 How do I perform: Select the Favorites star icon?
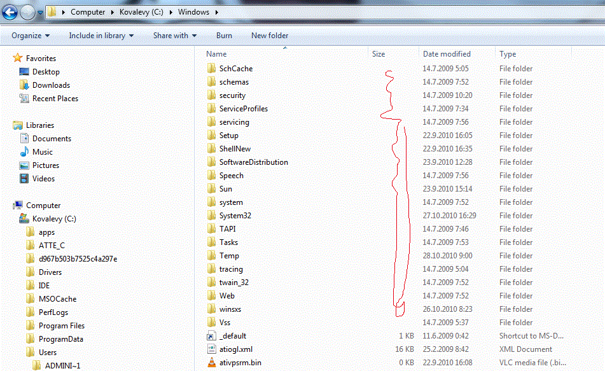pyautogui.click(x=18, y=59)
